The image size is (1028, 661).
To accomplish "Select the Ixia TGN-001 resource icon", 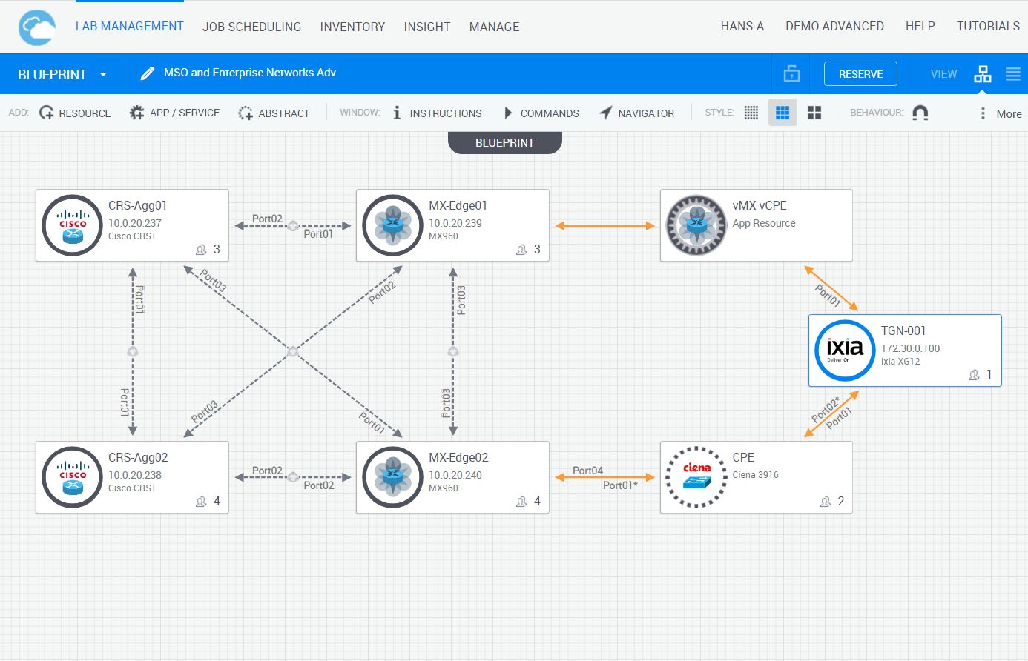I will (844, 351).
